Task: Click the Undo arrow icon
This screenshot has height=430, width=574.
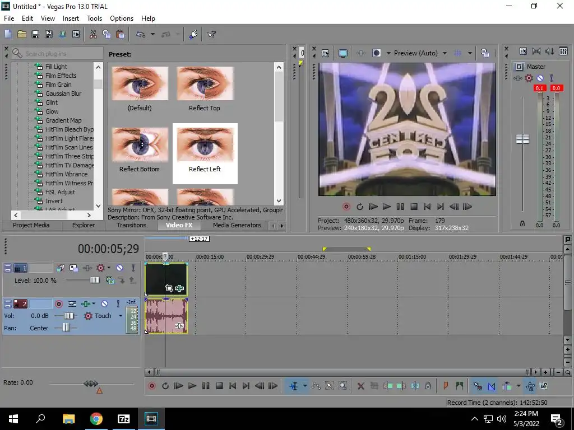Action: 141,34
